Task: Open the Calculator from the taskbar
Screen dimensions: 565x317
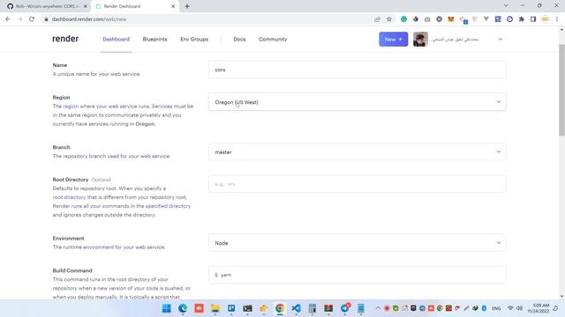Action: click(313, 308)
